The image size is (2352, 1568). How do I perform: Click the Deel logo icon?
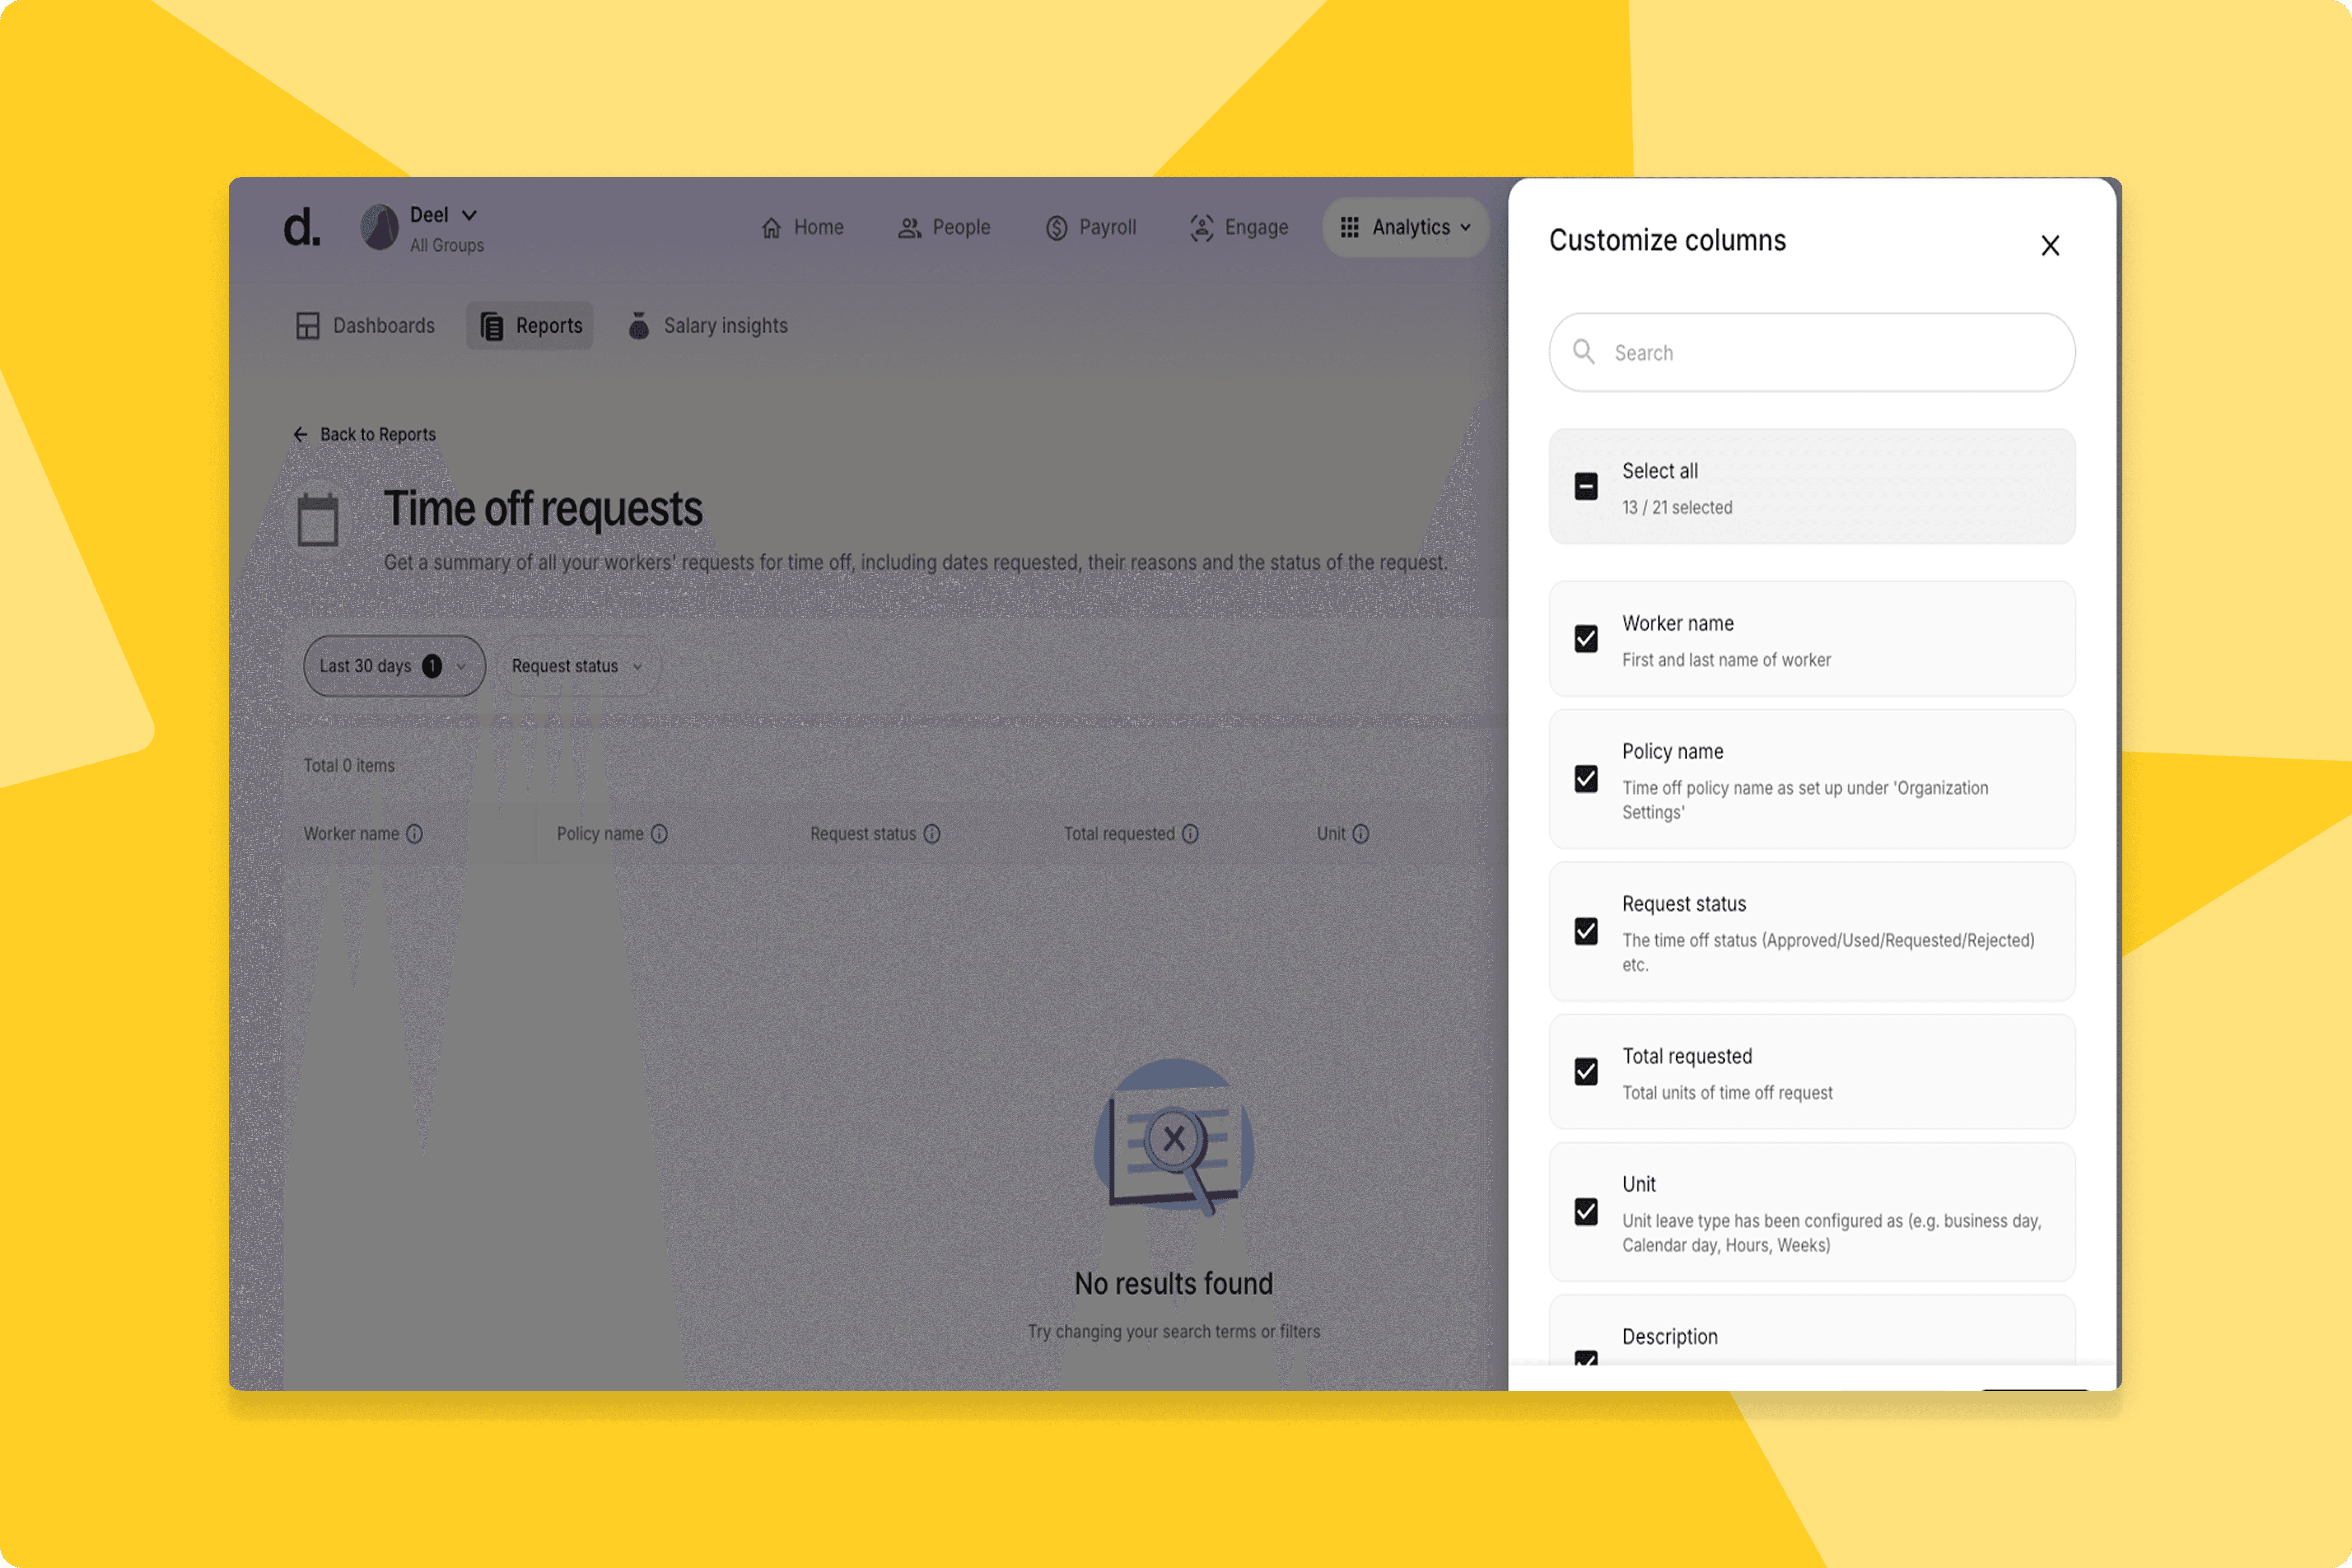pyautogui.click(x=302, y=228)
